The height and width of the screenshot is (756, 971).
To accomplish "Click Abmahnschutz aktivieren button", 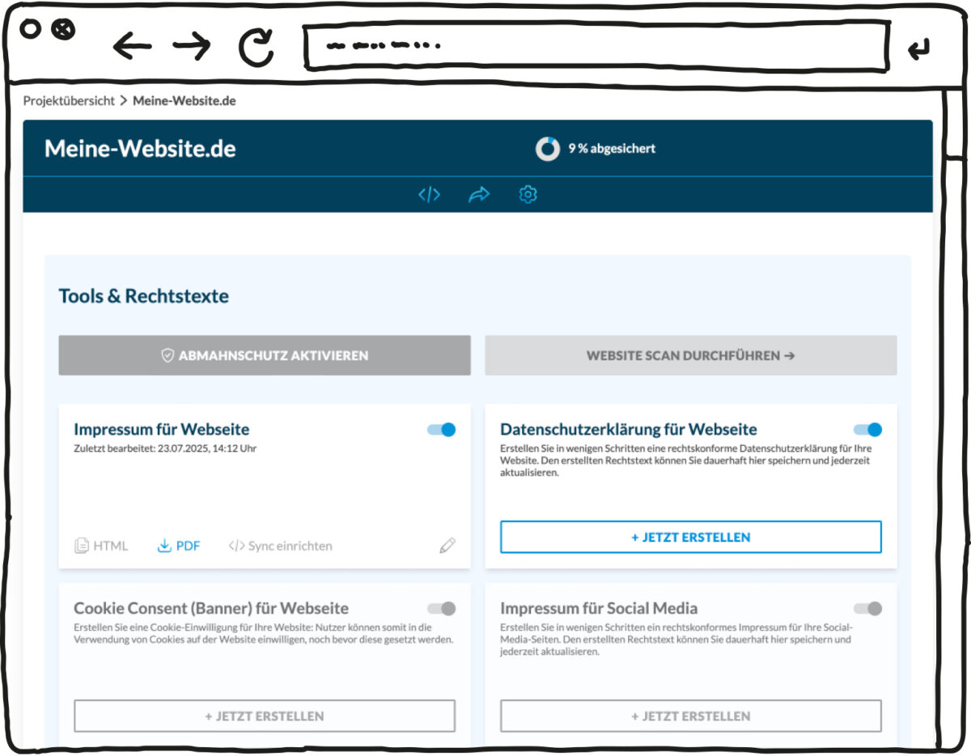I will pos(265,356).
